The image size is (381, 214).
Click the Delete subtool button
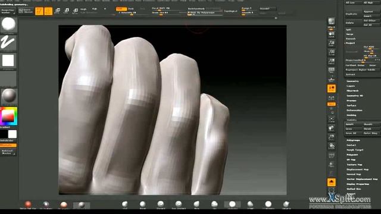[x=354, y=23]
